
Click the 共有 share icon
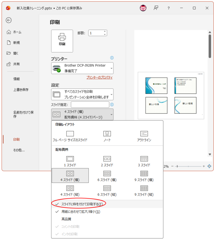point(9,64)
